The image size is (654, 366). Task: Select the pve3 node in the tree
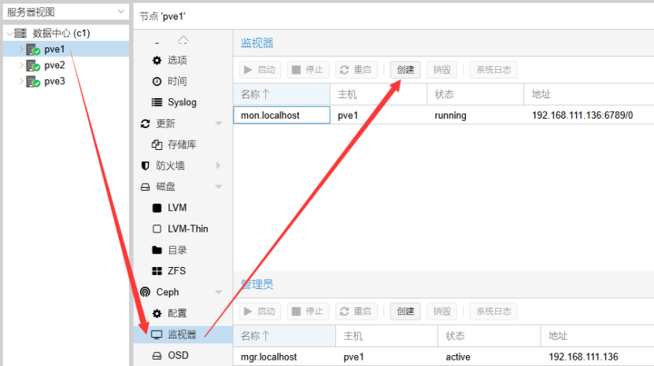[x=54, y=81]
